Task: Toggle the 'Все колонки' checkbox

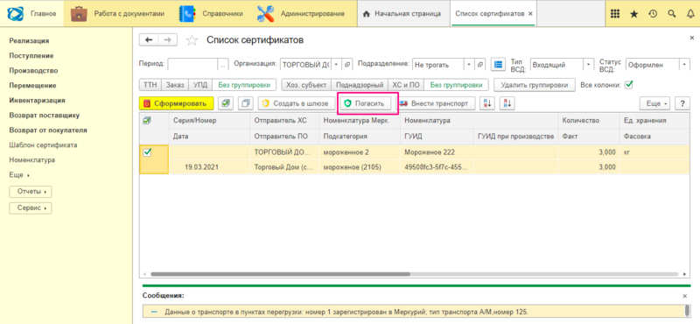Action: pyautogui.click(x=628, y=84)
